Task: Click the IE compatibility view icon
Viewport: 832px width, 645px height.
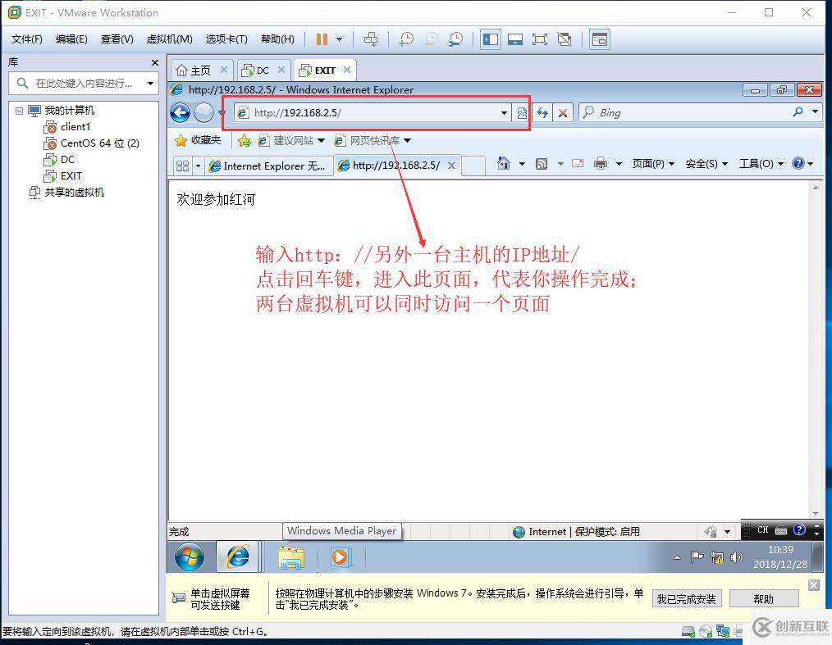Action: pos(522,112)
